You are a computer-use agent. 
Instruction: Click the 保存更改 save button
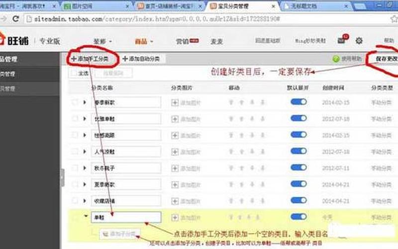(x=387, y=59)
